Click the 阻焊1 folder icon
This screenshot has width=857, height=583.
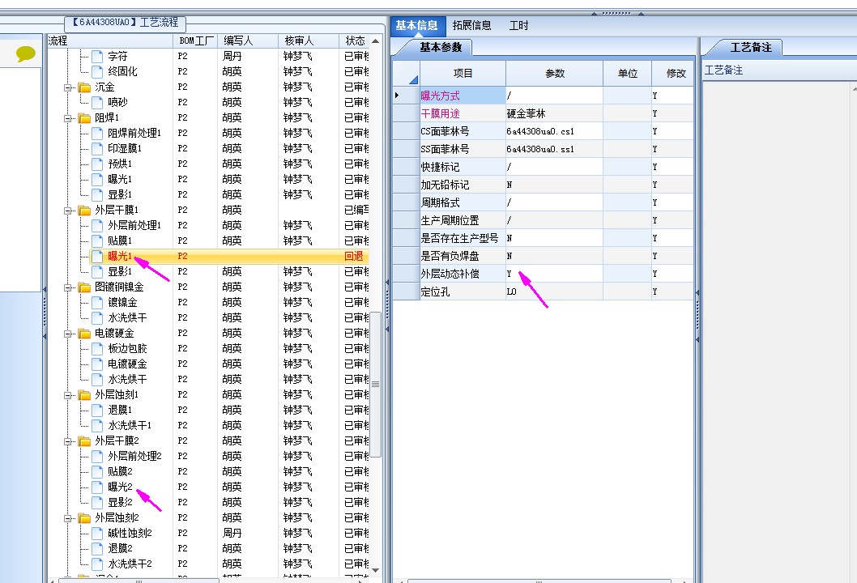[x=84, y=117]
